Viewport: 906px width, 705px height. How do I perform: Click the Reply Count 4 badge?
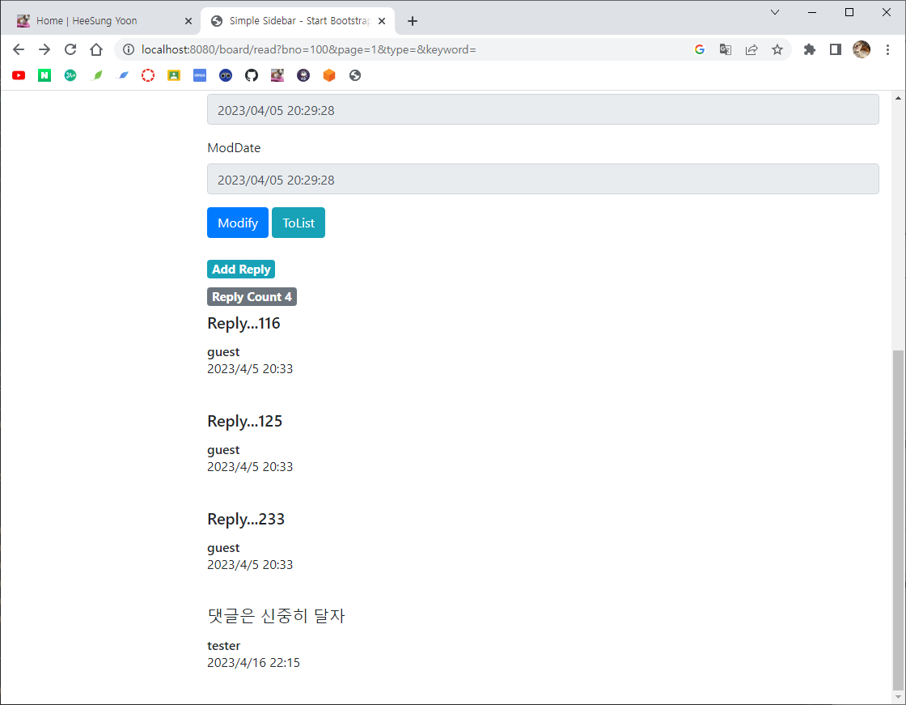252,297
